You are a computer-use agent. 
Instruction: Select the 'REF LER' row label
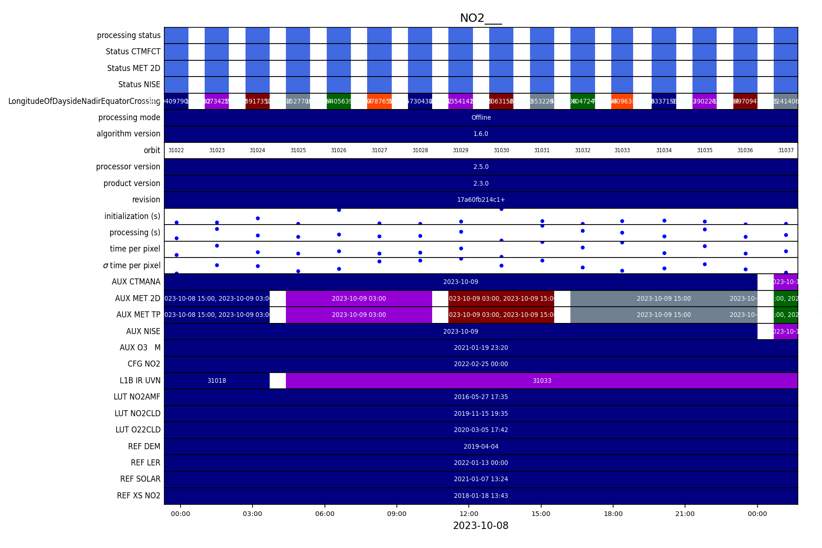145,463
